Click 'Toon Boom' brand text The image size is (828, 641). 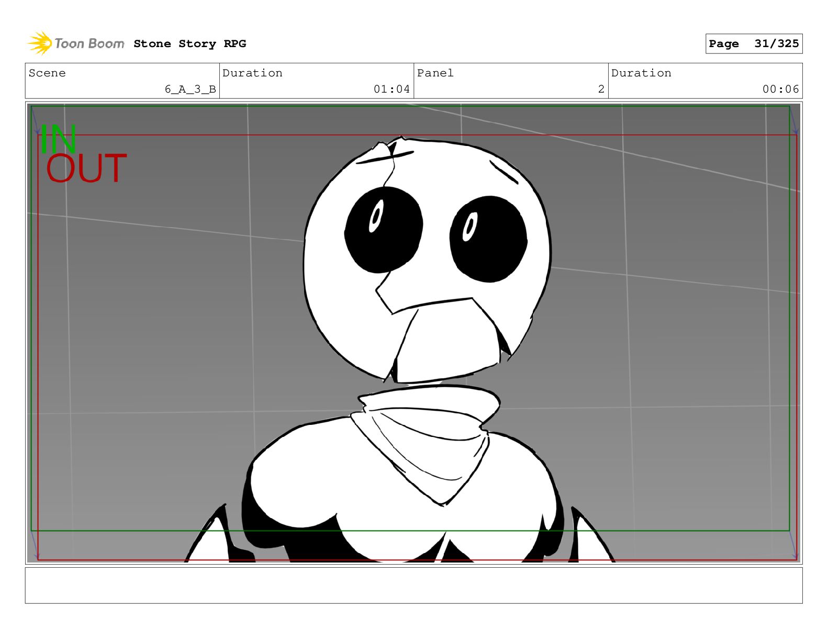[89, 43]
